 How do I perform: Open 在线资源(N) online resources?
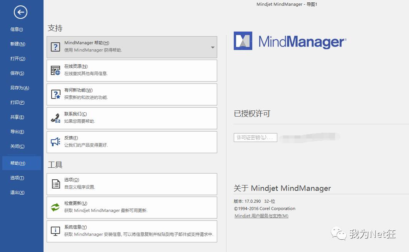(x=132, y=71)
